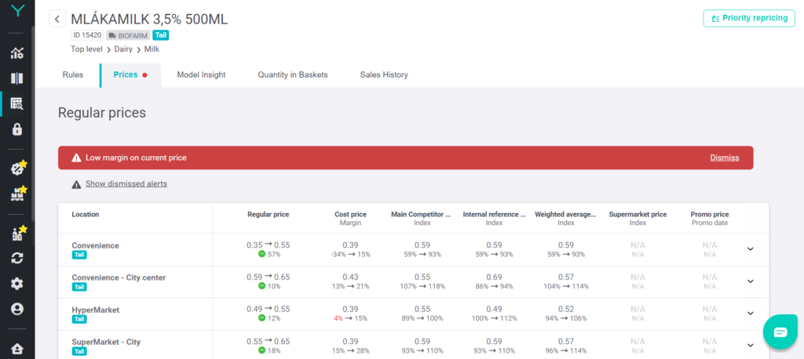Open the Model Insight tab

pyautogui.click(x=201, y=75)
